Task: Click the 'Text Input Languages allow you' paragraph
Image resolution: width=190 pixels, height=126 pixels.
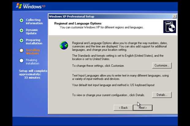Action: tap(120, 77)
